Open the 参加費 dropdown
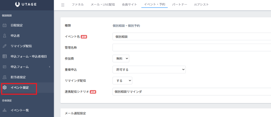The width and height of the screenshot is (271, 117). [x=121, y=58]
